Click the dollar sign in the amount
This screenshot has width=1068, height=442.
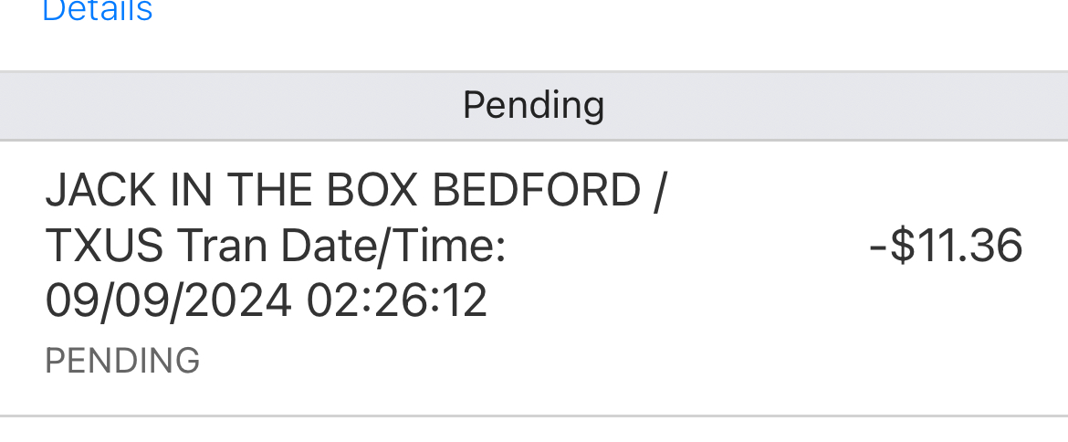point(903,246)
